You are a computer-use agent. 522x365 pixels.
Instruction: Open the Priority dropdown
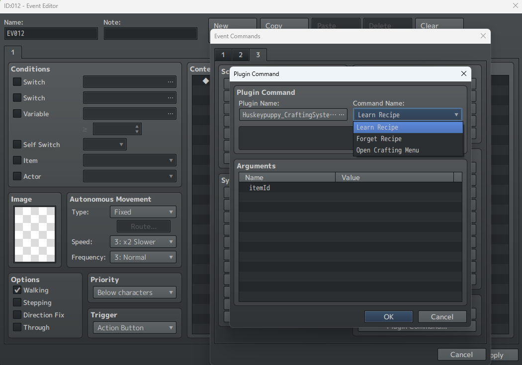pos(135,292)
